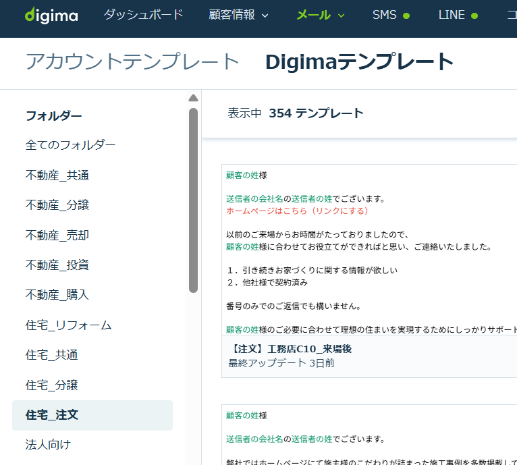Select the 不動産_売却 folder
The height and width of the screenshot is (465, 517).
[57, 235]
